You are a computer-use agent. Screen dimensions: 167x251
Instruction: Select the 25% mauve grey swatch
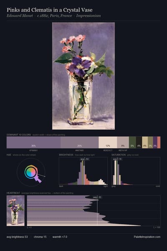[80, 142]
